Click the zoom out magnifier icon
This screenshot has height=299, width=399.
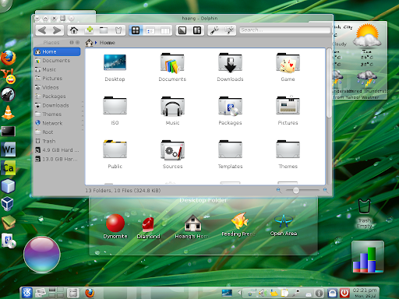pyautogui.click(x=279, y=191)
